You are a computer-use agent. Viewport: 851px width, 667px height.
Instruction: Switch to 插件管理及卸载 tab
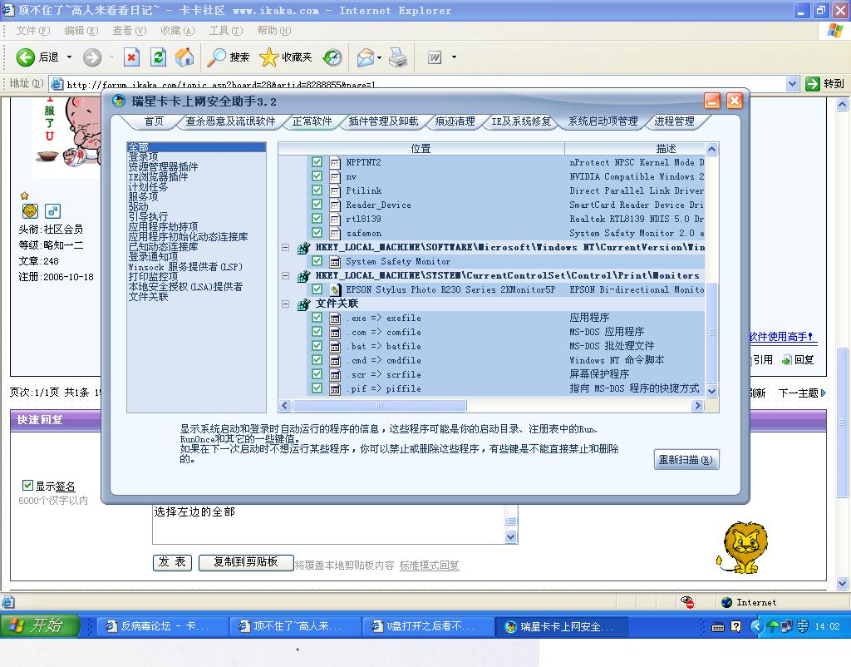pyautogui.click(x=383, y=121)
